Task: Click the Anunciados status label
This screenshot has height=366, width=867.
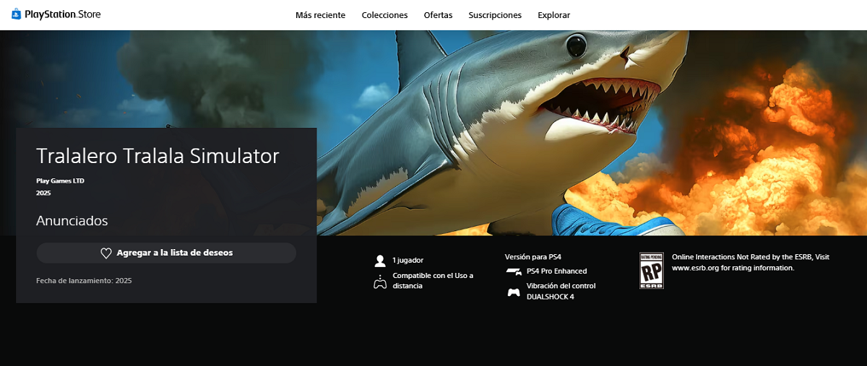Action: (72, 221)
